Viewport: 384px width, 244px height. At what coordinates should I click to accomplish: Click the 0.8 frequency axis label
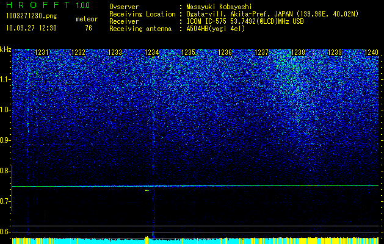[x=5, y=171]
